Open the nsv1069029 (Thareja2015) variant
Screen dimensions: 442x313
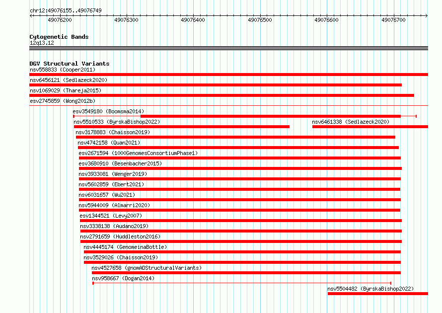pyautogui.click(x=66, y=90)
